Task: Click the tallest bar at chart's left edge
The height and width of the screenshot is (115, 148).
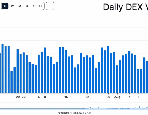Action: click(x=2, y=69)
